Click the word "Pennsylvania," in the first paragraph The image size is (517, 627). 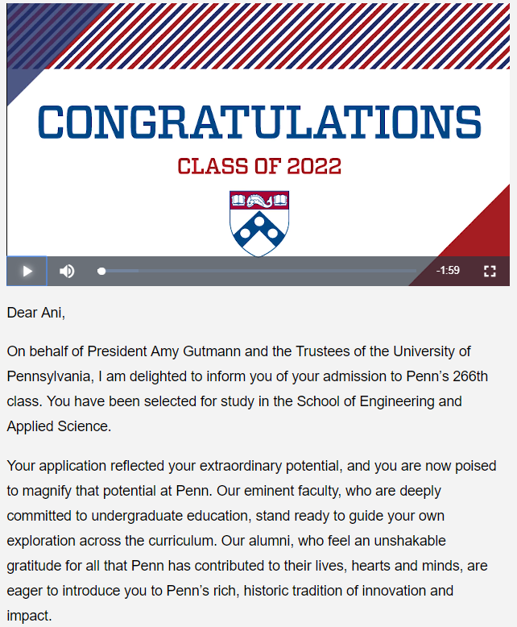pyautogui.click(x=51, y=376)
